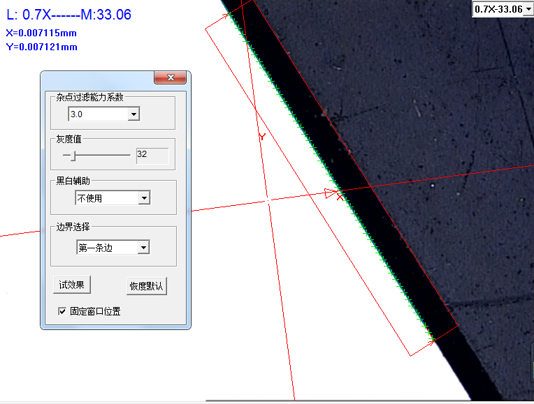
Task: Click the 灰度值 slider thumb
Action: 73,155
